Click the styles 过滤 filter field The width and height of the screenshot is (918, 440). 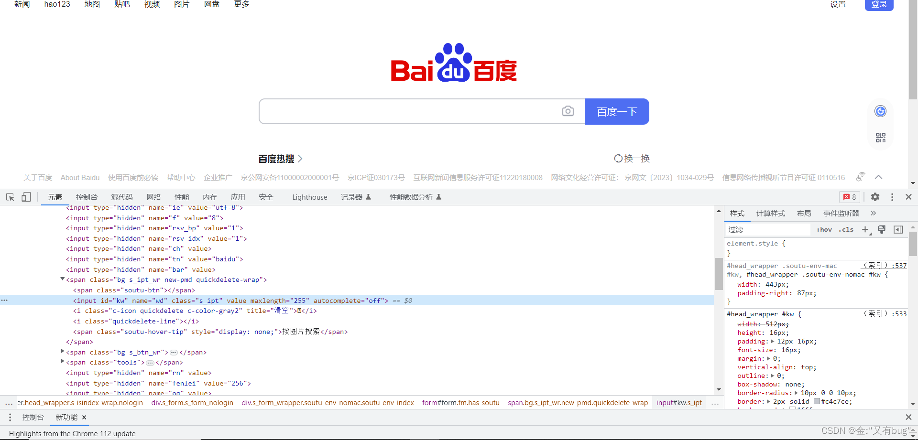(x=768, y=230)
